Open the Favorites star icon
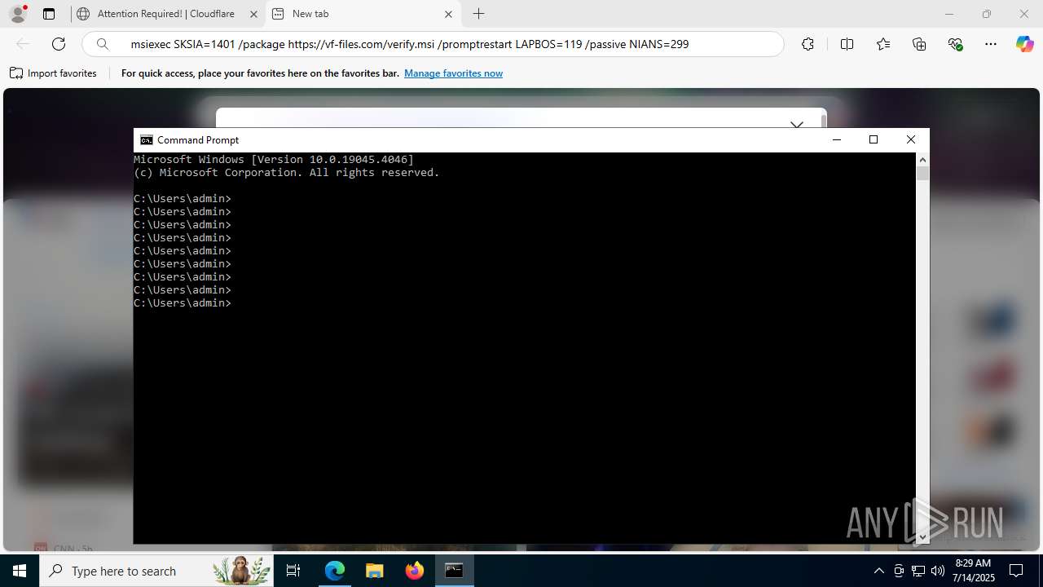 click(883, 44)
